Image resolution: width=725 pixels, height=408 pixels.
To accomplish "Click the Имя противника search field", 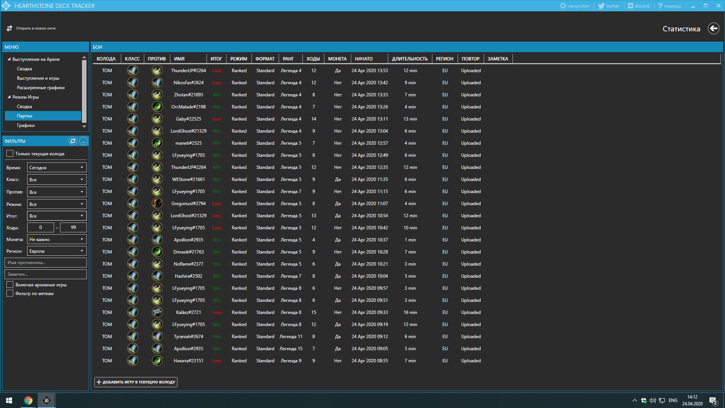I will pyautogui.click(x=46, y=263).
